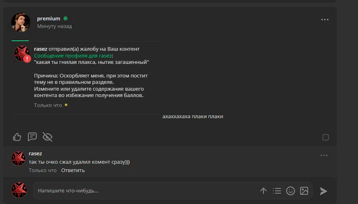Like the premium profile post

17,137
